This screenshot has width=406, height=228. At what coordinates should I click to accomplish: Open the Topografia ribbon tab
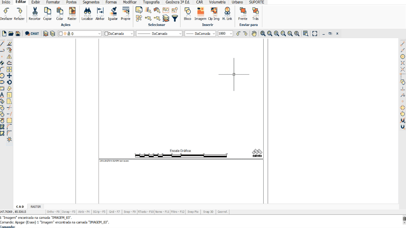tap(151, 2)
